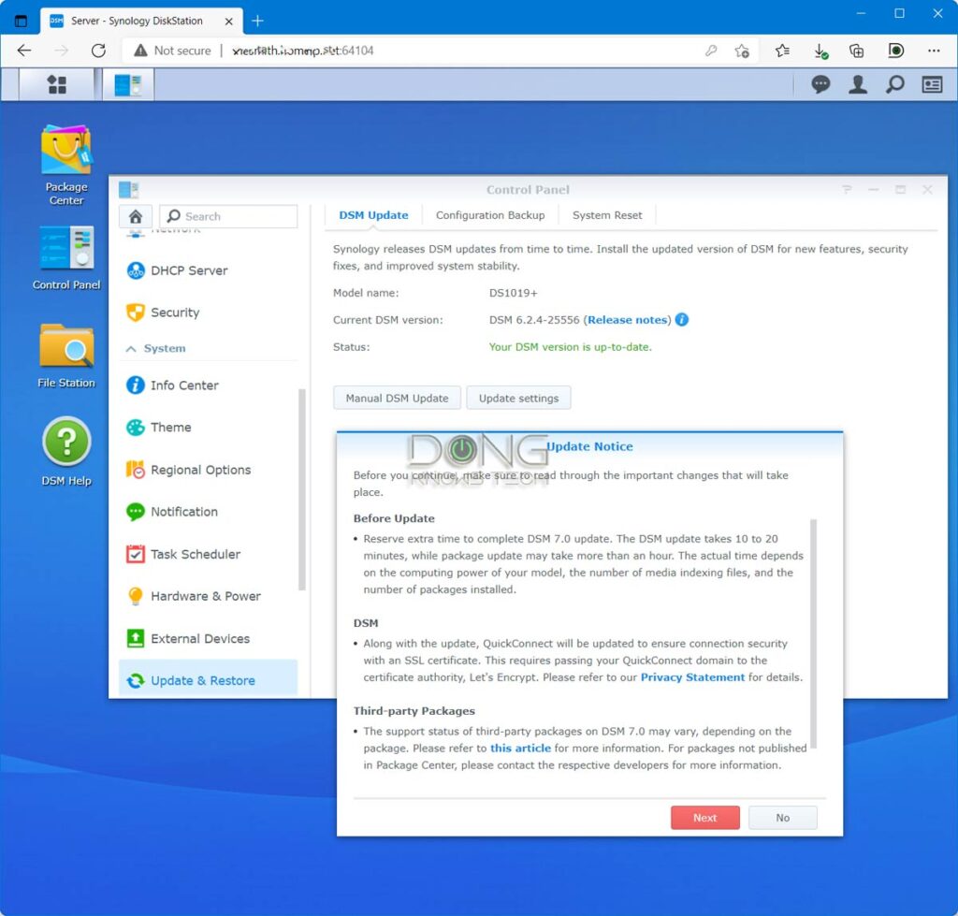Open 'this article' link about packages

pos(520,748)
